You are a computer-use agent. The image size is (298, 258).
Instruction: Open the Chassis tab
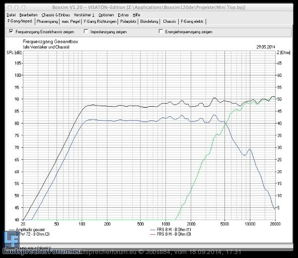pos(169,22)
